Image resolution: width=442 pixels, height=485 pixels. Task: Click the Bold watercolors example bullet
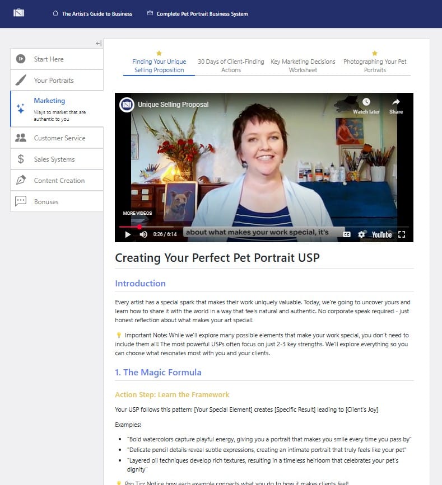pos(269,439)
